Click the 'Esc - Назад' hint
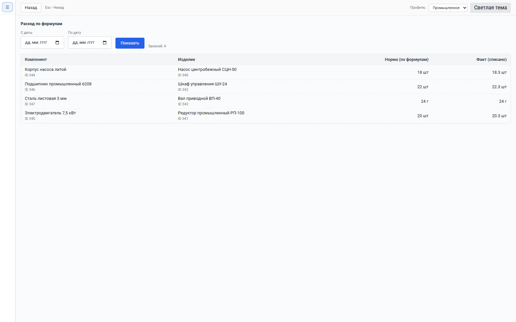 pos(55,8)
